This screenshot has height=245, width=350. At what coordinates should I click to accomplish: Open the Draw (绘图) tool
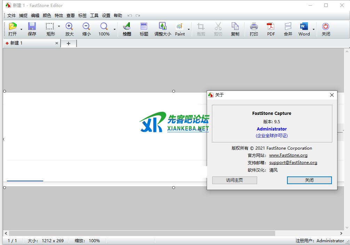pos(127,29)
